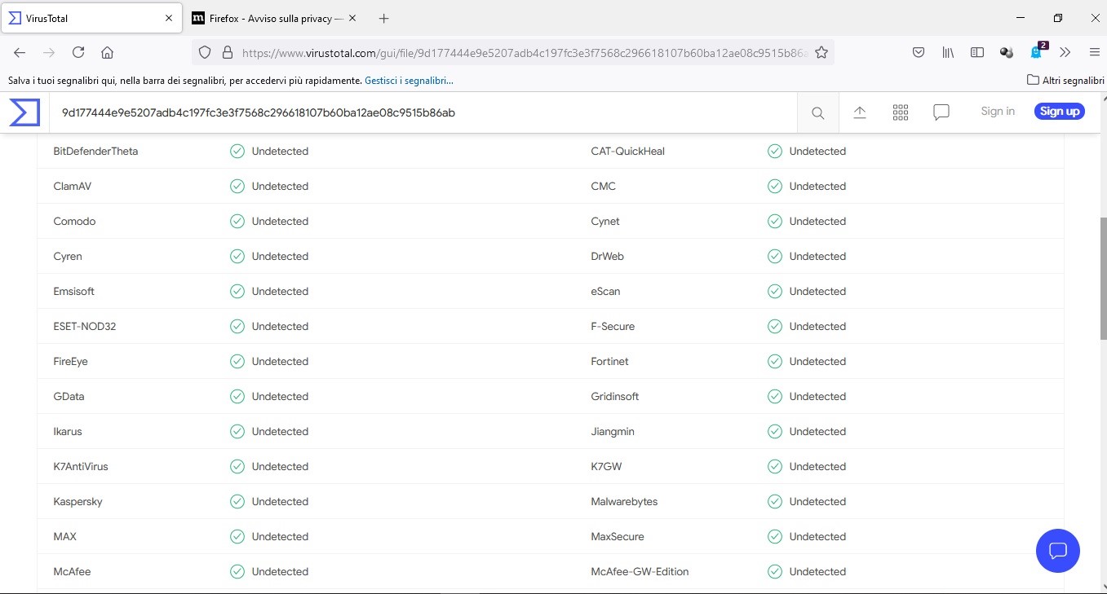Click the VirusTotal logo icon
Image resolution: width=1107 pixels, height=594 pixels.
click(24, 112)
